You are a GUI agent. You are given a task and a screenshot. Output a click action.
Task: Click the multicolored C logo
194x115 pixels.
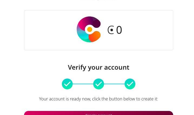(89, 29)
